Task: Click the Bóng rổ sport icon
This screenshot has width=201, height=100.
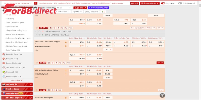Action: pyautogui.click(x=4, y=59)
